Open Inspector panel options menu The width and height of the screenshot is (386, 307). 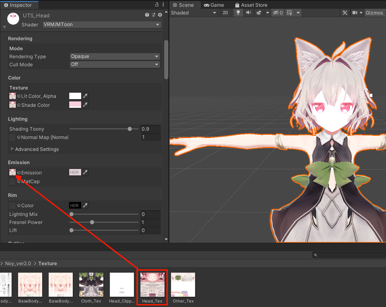point(163,5)
